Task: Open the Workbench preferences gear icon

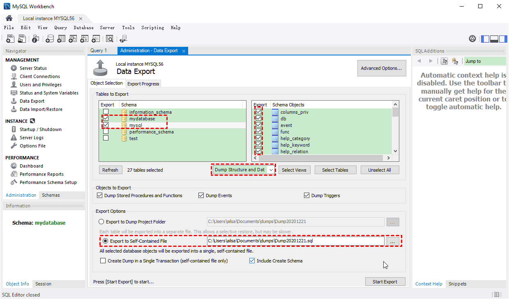Action: coord(472,39)
